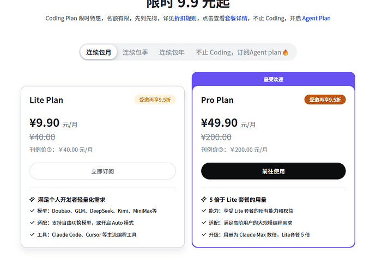Image resolution: width=376 pixels, height=260 pixels.
Task: Click the checkmark beside 能力：享受 Lite 套餐
Action: pyautogui.click(x=204, y=211)
